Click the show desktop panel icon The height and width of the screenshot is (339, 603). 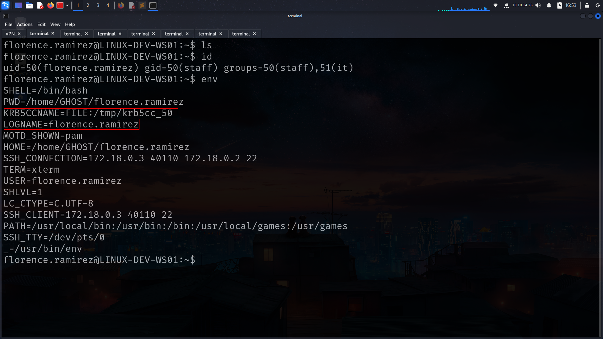pyautogui.click(x=19, y=5)
